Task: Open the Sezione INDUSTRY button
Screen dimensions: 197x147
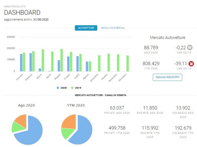Action: coord(168,77)
